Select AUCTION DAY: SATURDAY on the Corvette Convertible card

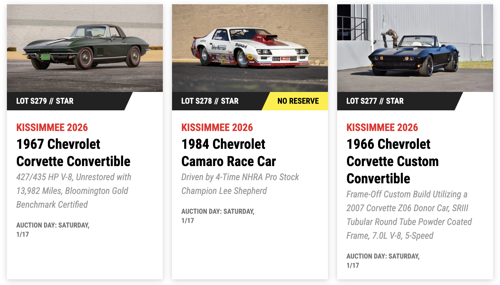coord(54,226)
